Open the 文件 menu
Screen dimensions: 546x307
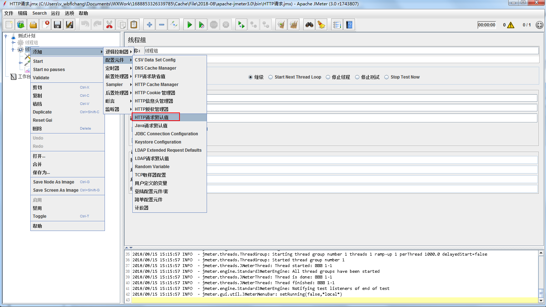[9, 13]
